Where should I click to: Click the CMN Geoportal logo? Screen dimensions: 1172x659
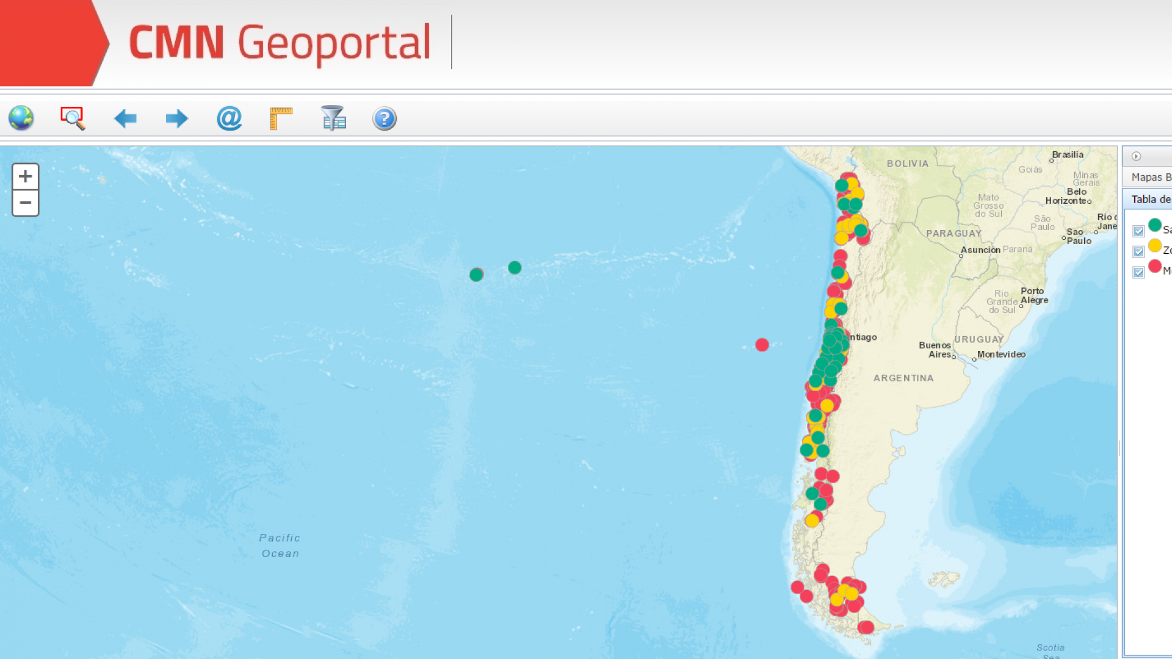pos(280,41)
